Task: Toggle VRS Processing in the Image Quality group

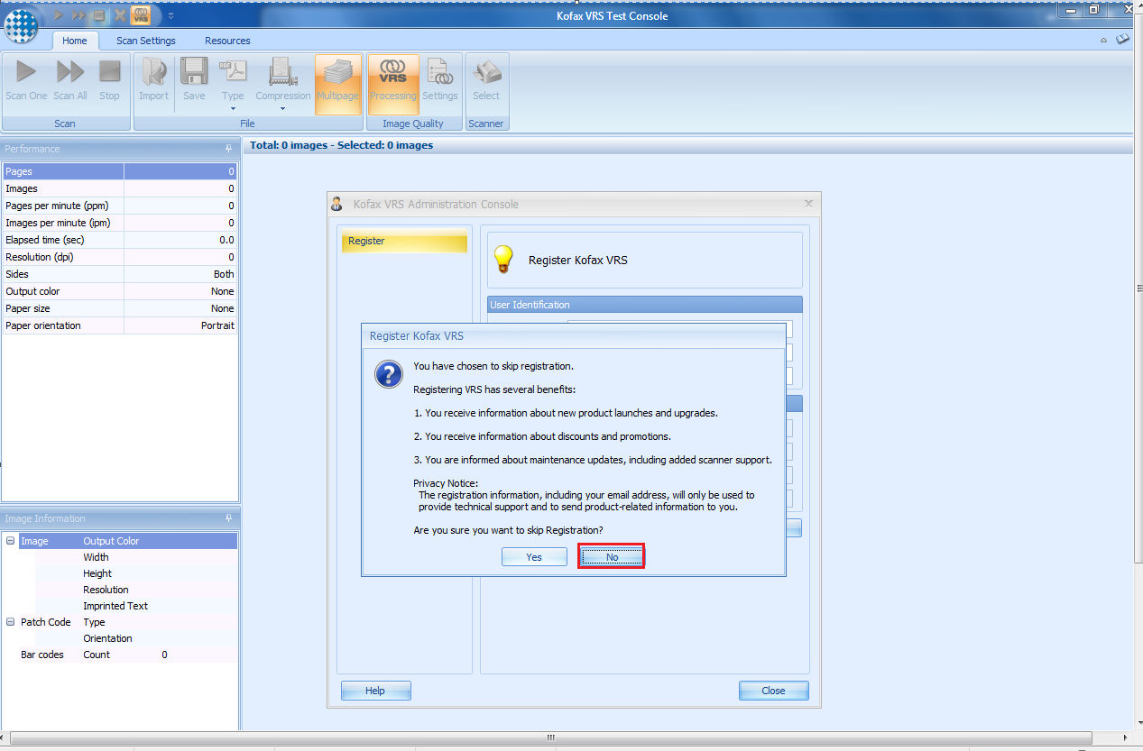Action: (x=392, y=79)
